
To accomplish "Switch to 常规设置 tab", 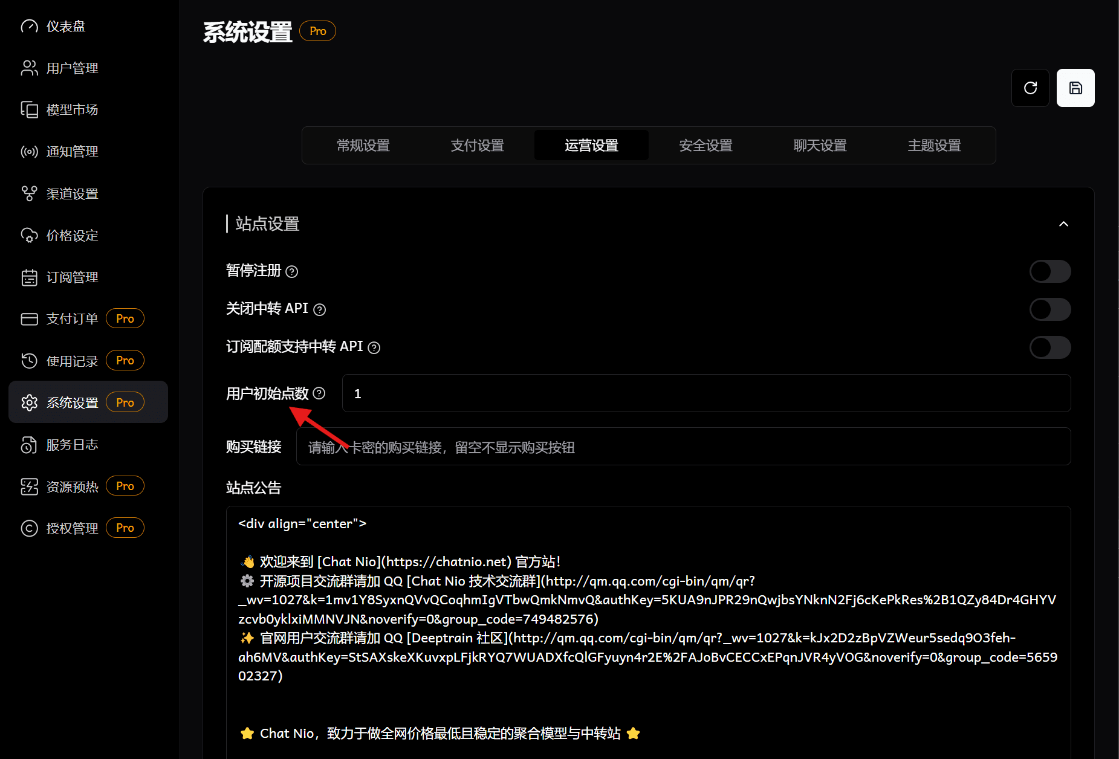I will point(363,145).
